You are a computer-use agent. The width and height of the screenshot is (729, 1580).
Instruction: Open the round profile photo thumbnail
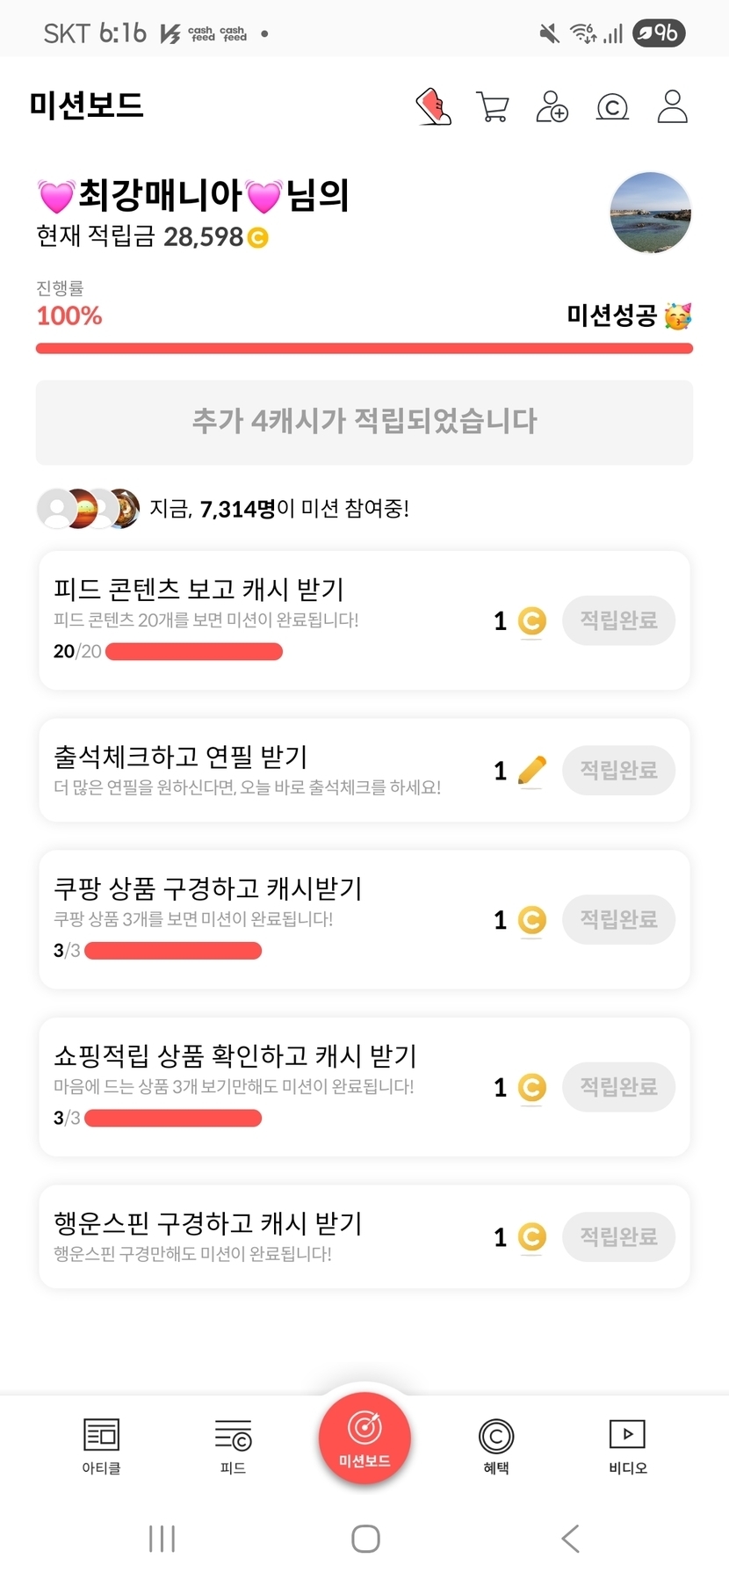coord(650,213)
